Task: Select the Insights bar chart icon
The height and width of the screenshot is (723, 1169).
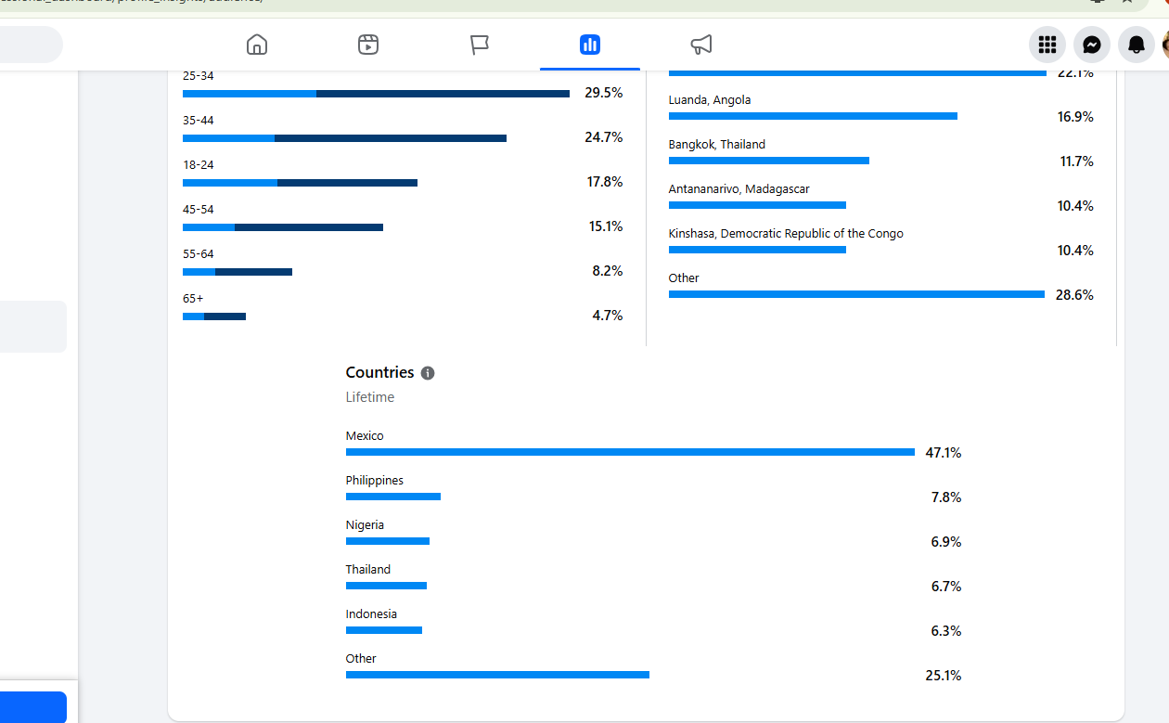Action: tap(590, 45)
